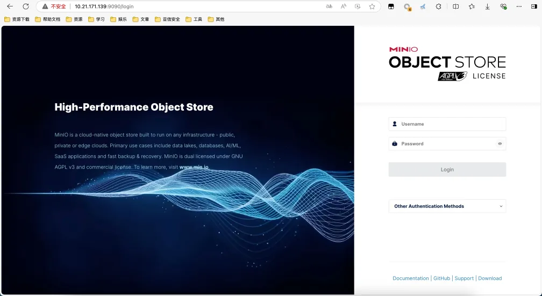This screenshot has height=296, width=542.
Task: Click the read aloud icon in address bar
Action: pos(343,6)
